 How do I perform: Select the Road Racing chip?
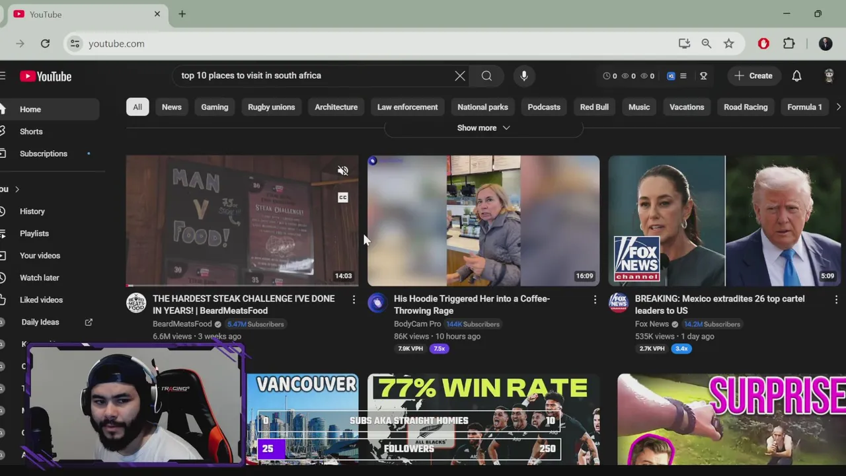746,107
